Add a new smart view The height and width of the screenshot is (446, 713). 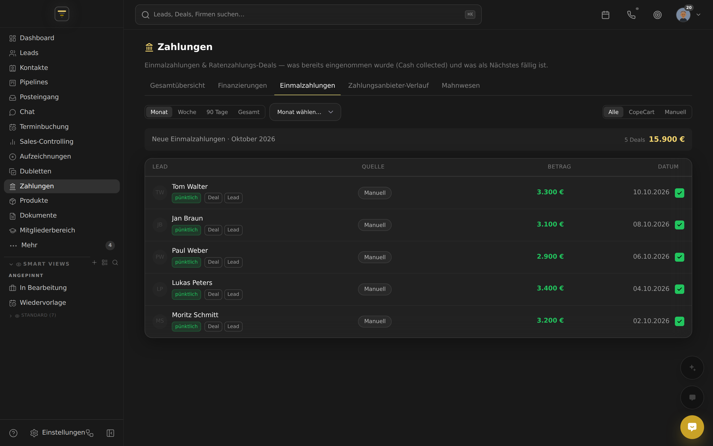click(x=94, y=262)
